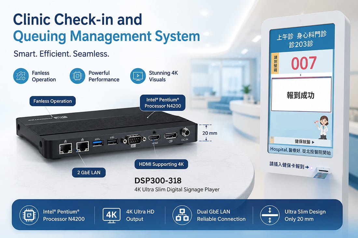The width and height of the screenshot is (358, 238).
Task: Click the blue USB 3.0 port
Action: click(x=98, y=143)
